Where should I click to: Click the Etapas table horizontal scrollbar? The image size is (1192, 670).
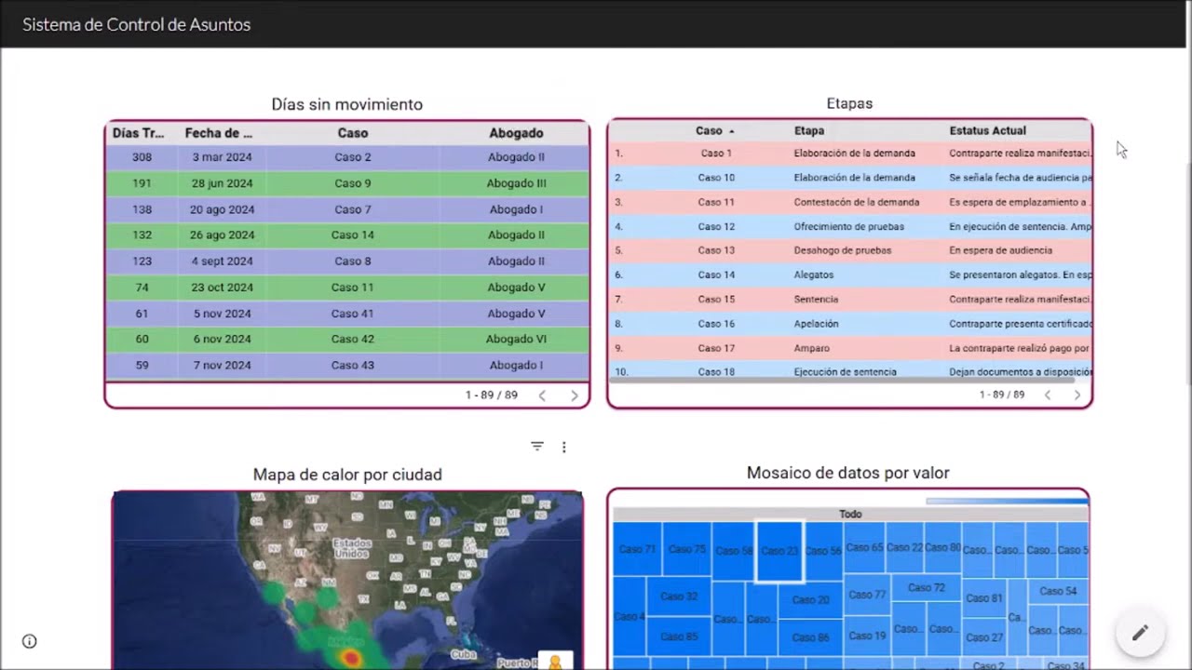[842, 380]
